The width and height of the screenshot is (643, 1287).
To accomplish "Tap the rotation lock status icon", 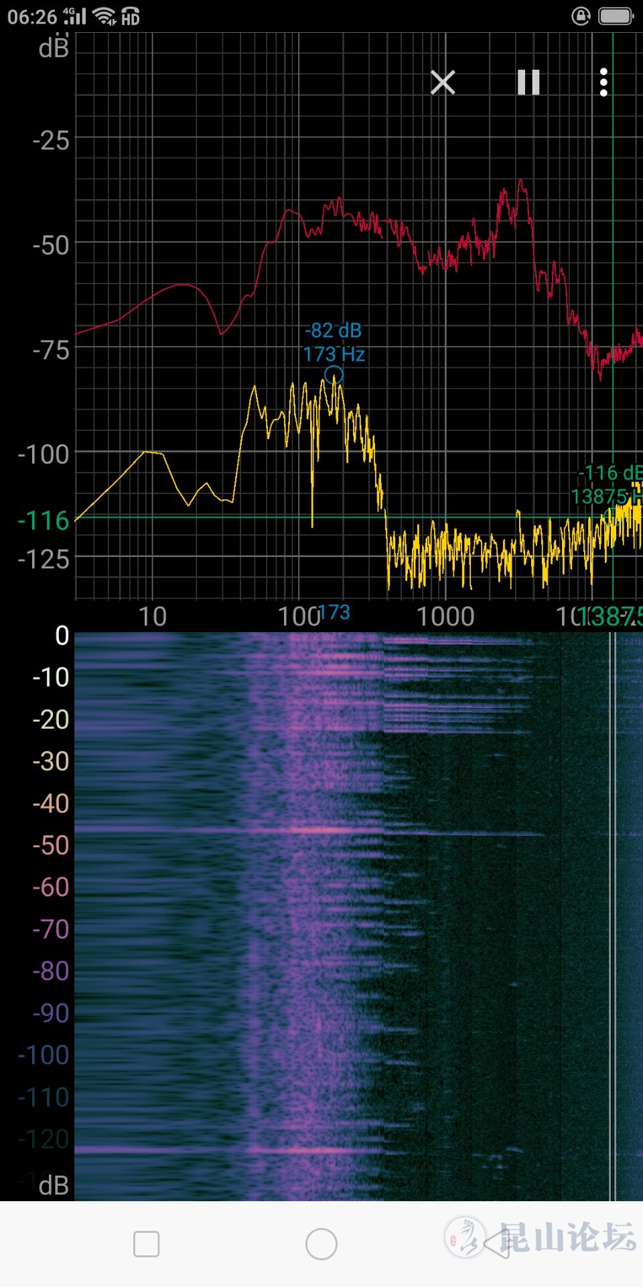I will pos(581,16).
